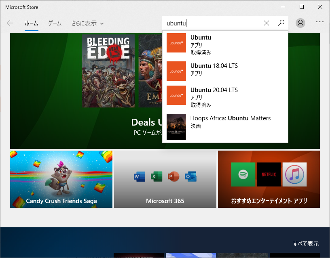Click the Spotify icon tile
Viewport: 330px width, 258px height.
pyautogui.click(x=243, y=174)
